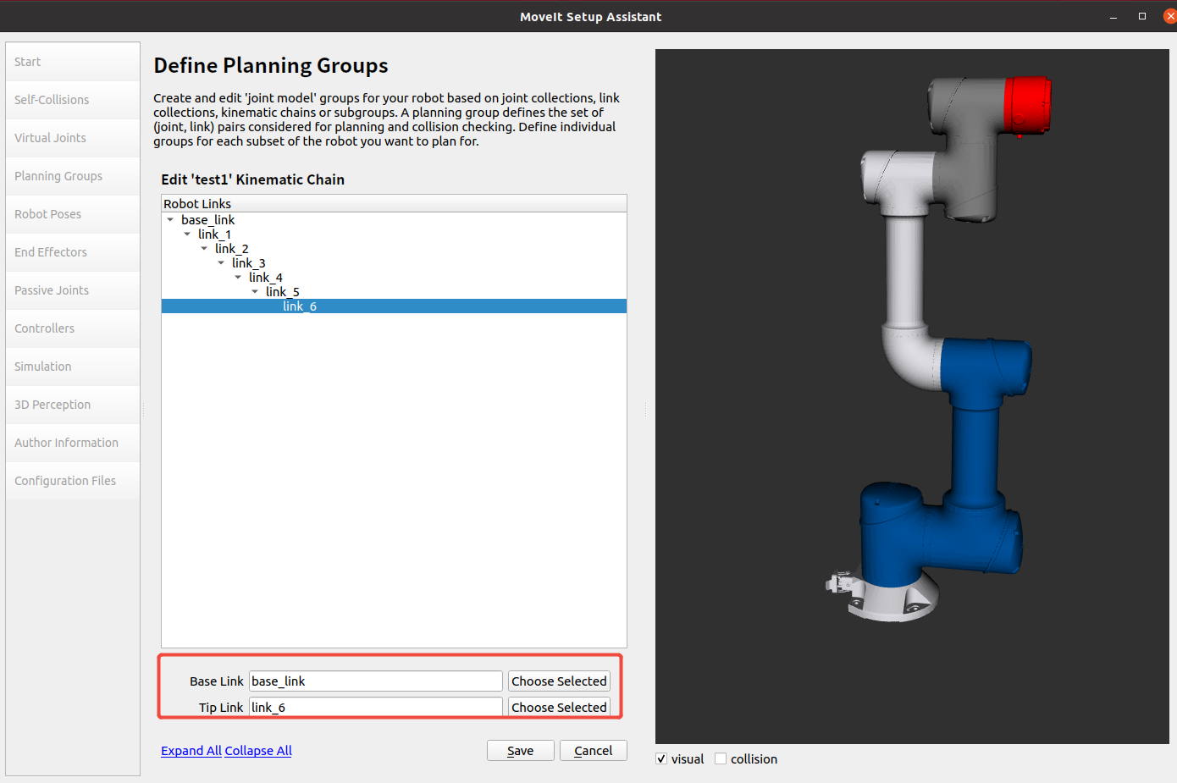The width and height of the screenshot is (1177, 783).
Task: Open Robot Poses section
Action: [x=73, y=214]
